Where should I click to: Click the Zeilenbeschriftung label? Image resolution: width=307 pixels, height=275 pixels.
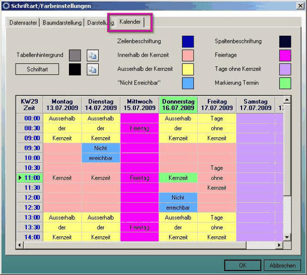pos(139,41)
